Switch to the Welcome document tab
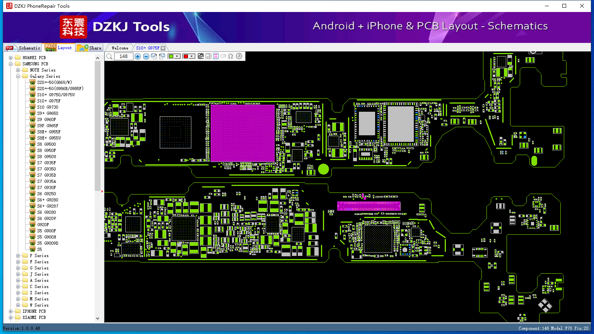The height and width of the screenshot is (334, 594). click(120, 48)
